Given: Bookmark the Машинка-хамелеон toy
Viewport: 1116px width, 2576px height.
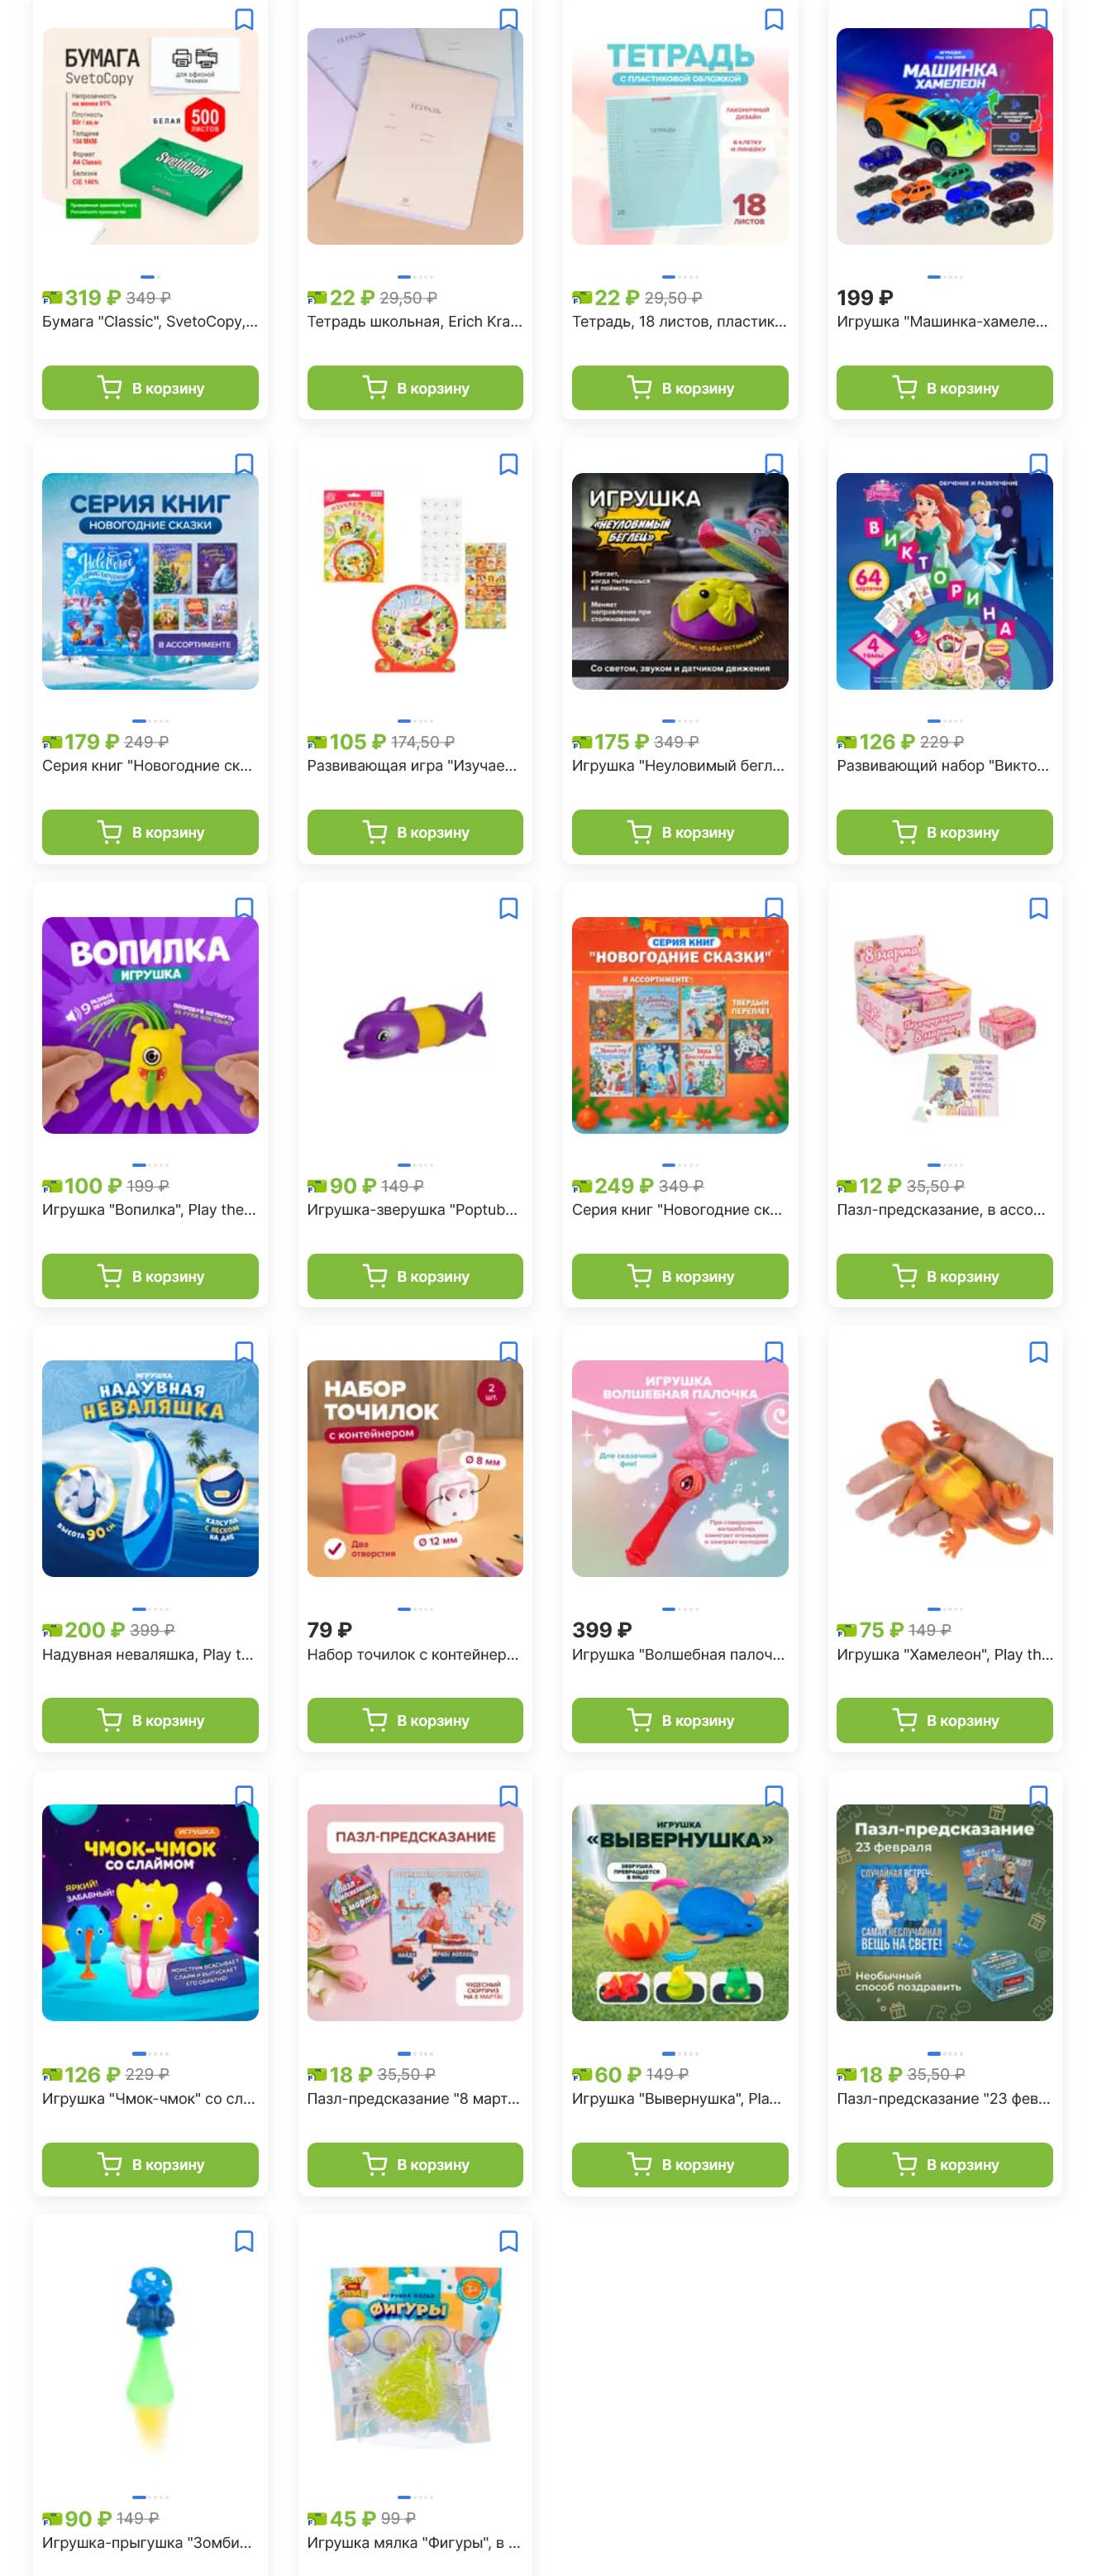Looking at the screenshot, I should [1038, 19].
